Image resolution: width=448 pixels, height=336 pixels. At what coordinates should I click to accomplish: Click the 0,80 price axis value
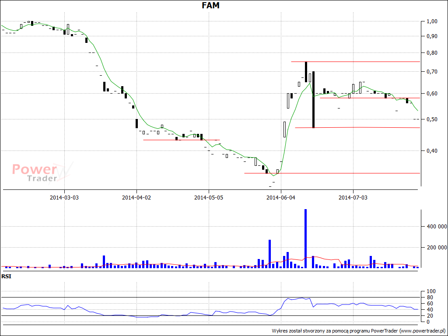coord(431,53)
